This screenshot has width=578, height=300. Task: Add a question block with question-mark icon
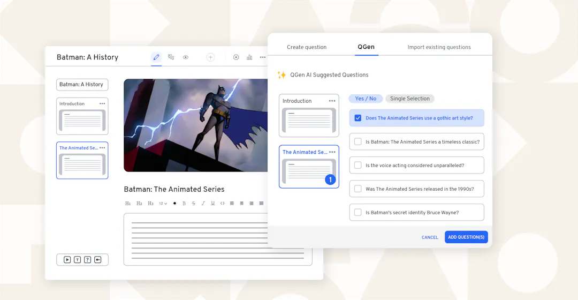tap(87, 260)
